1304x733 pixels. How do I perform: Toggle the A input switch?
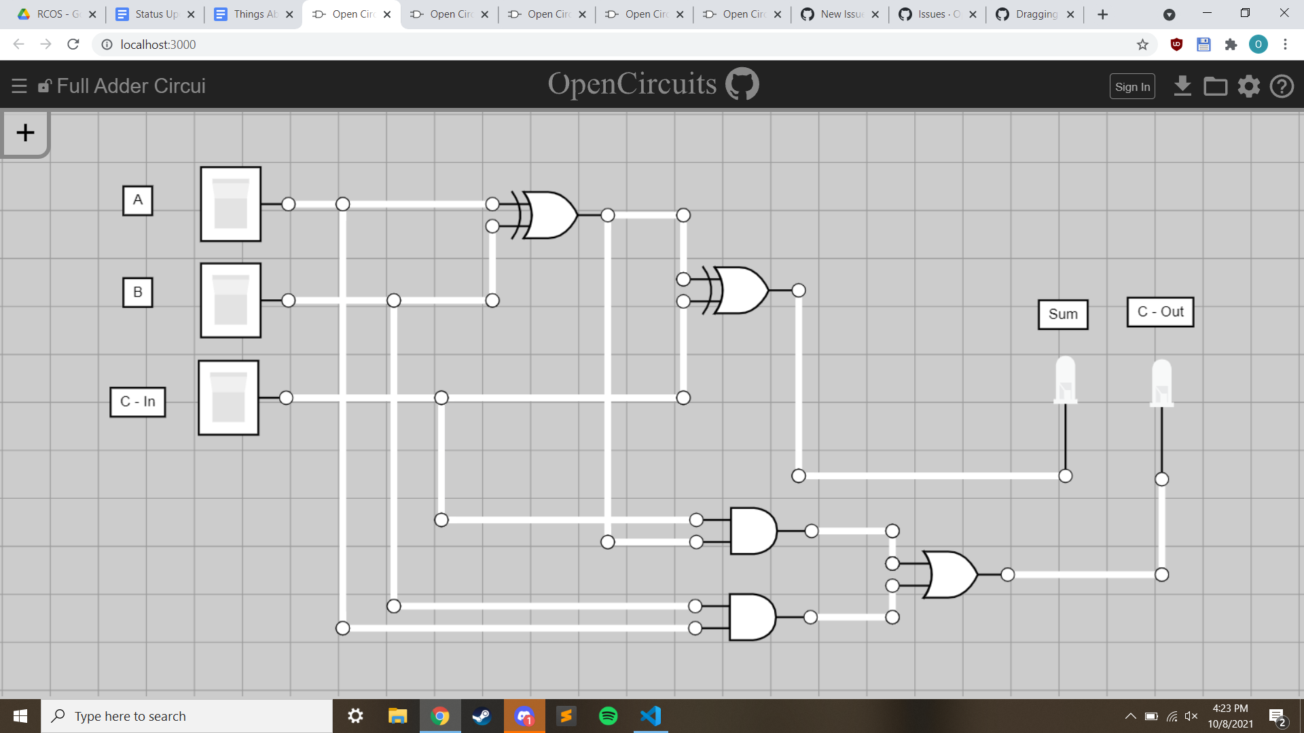pos(230,204)
